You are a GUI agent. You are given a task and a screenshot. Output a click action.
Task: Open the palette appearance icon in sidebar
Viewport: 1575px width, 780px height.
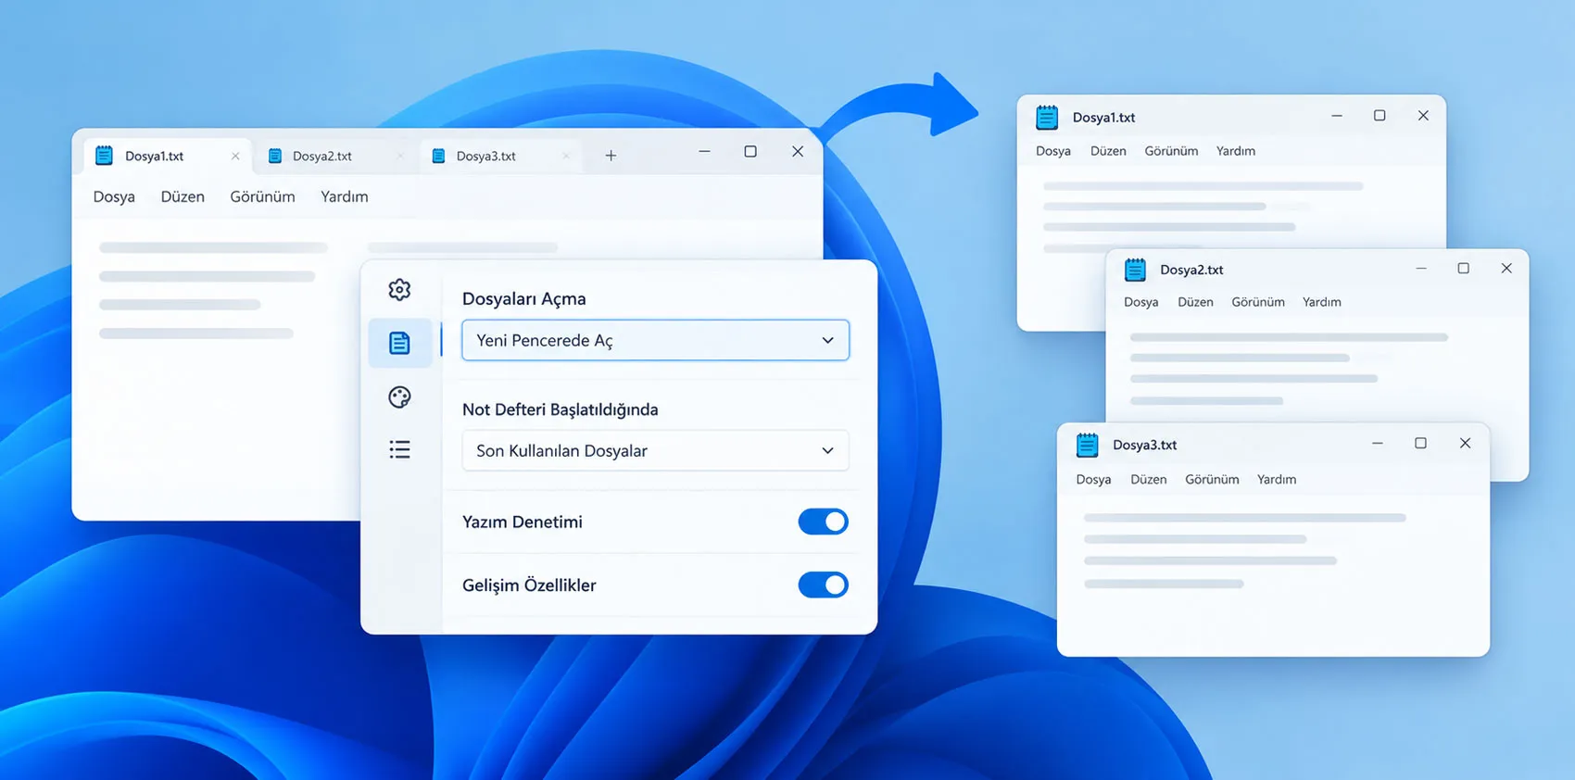pos(399,397)
